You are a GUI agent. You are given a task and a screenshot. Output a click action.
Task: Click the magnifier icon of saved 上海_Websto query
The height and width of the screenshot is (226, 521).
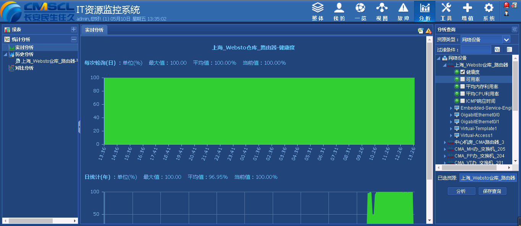18,61
